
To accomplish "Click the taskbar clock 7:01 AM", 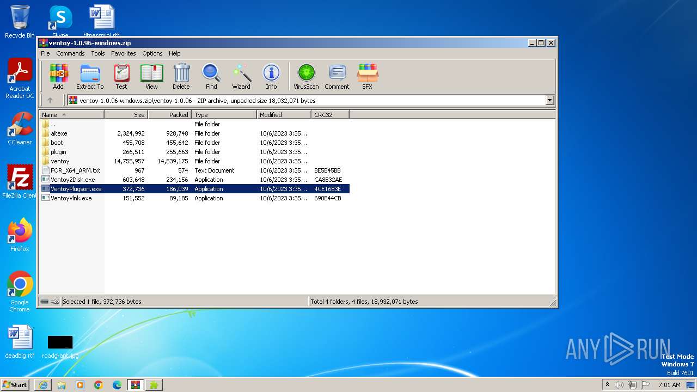I will pos(669,385).
